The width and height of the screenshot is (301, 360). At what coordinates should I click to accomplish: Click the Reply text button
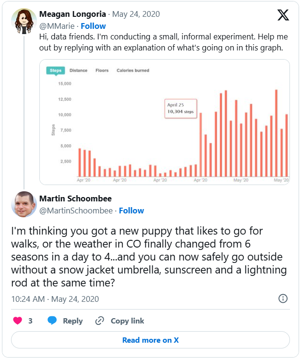point(72,321)
